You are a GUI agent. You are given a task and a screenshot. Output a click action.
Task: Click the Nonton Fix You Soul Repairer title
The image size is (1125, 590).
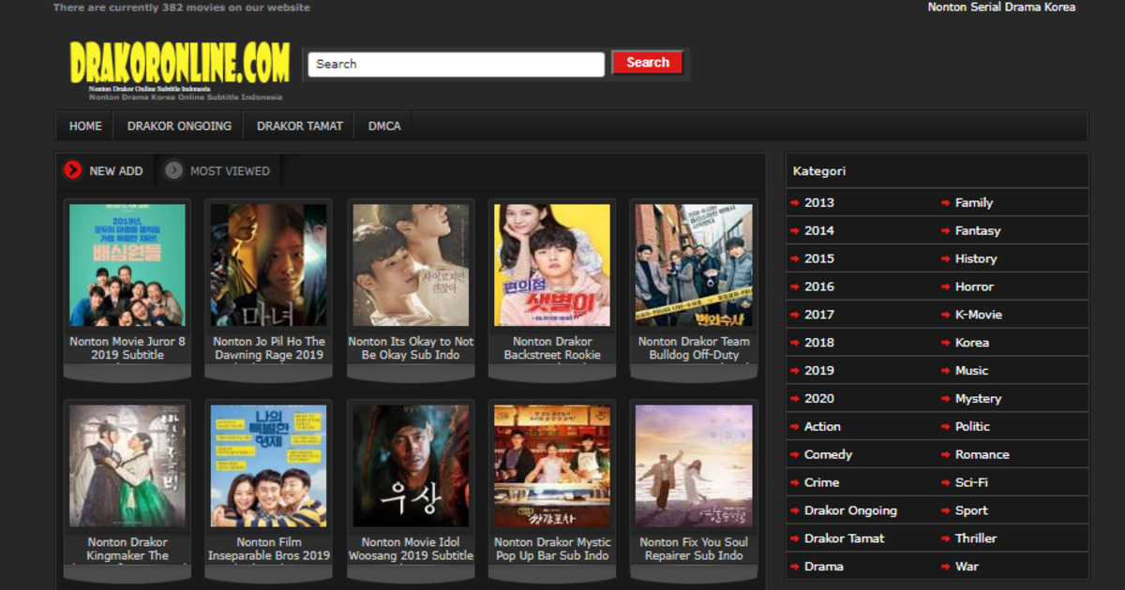click(x=694, y=549)
